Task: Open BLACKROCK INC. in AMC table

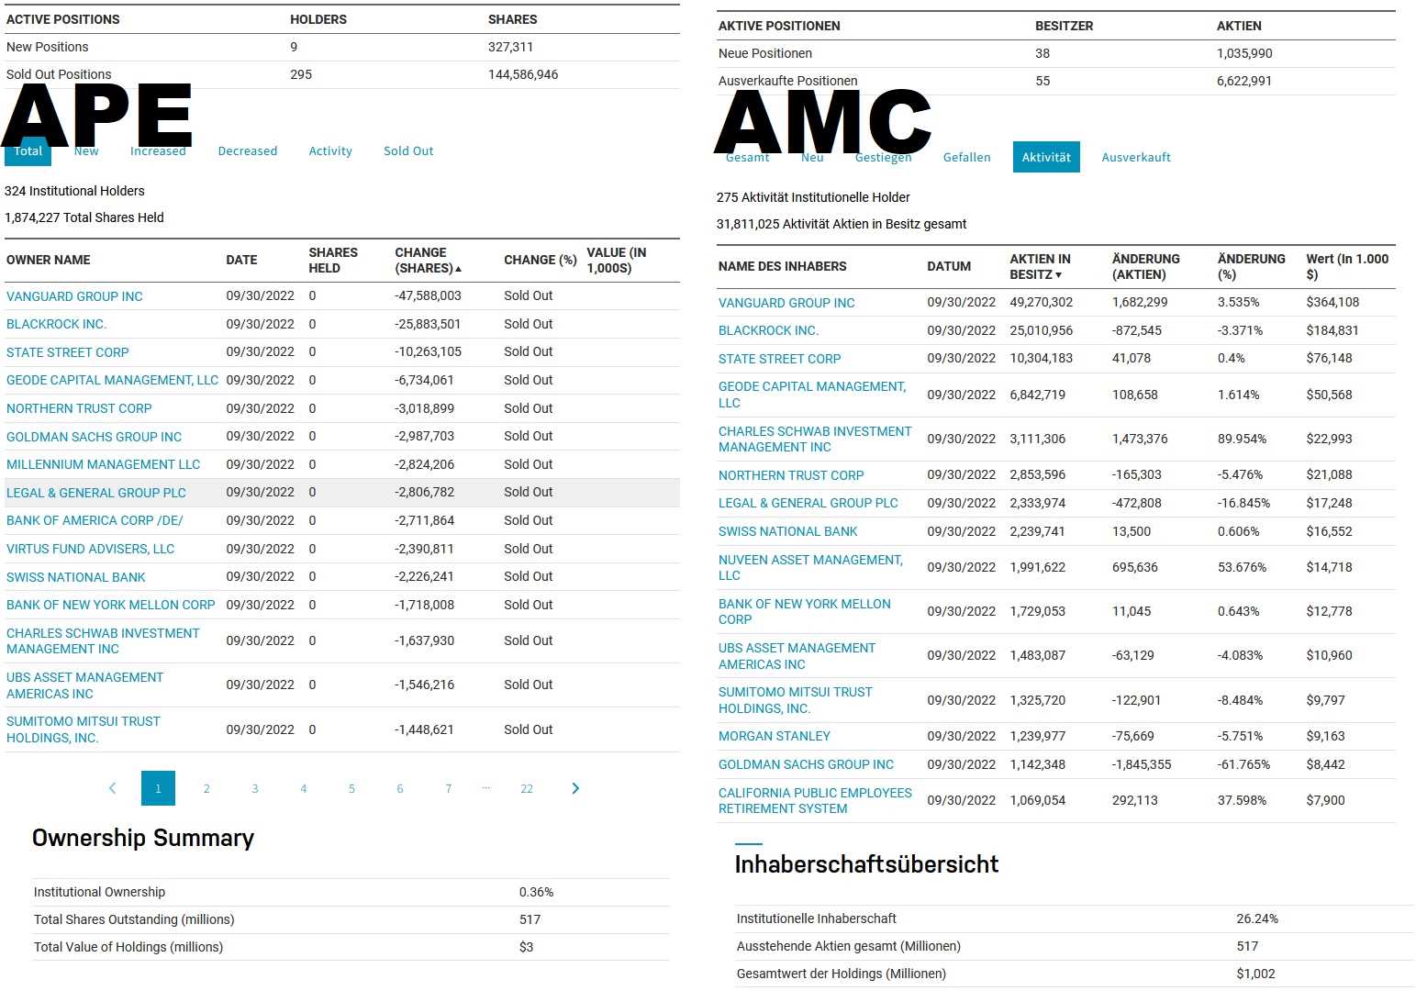Action: pos(769,330)
